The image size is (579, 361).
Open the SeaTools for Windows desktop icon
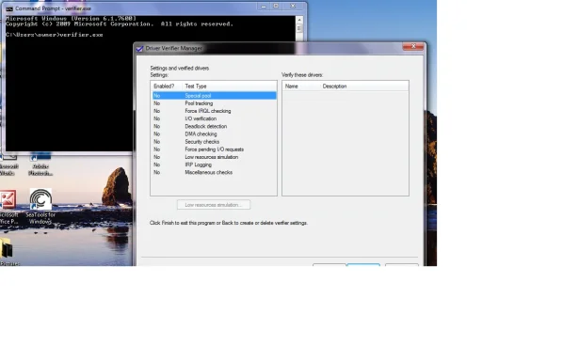click(40, 207)
